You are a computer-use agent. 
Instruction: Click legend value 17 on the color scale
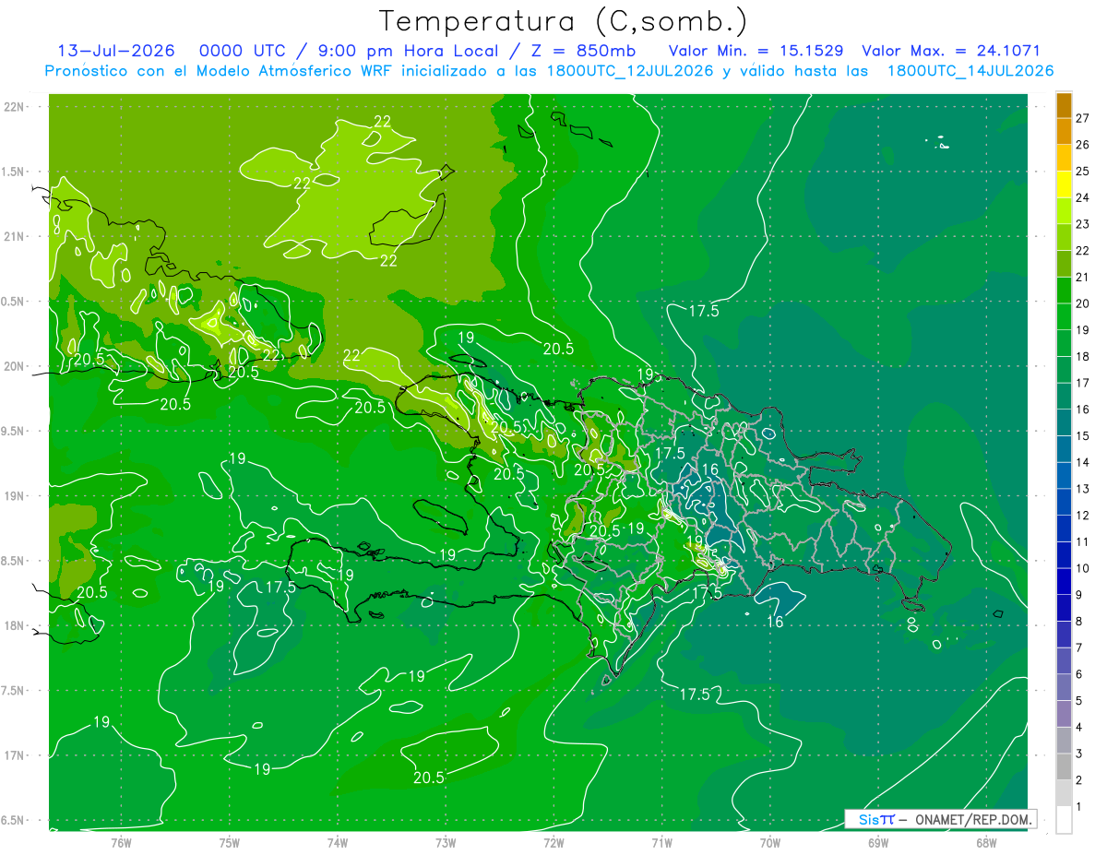(1084, 383)
